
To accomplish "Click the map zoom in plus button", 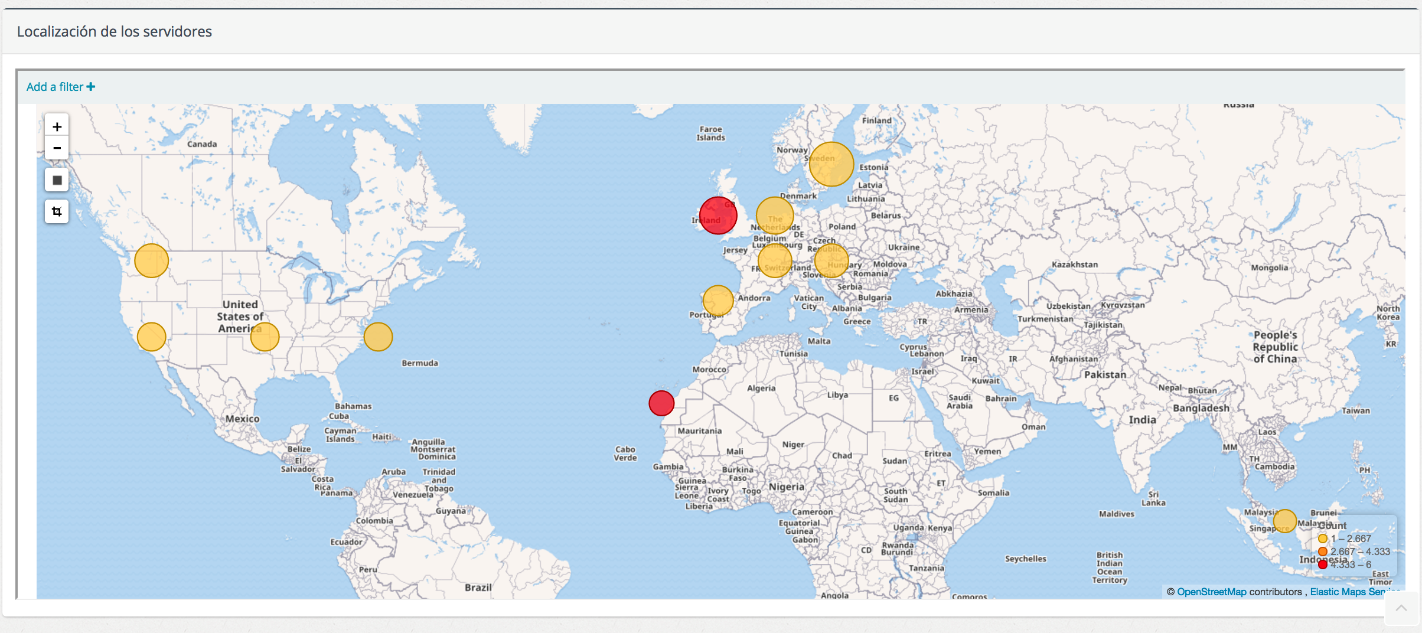I will (57, 126).
